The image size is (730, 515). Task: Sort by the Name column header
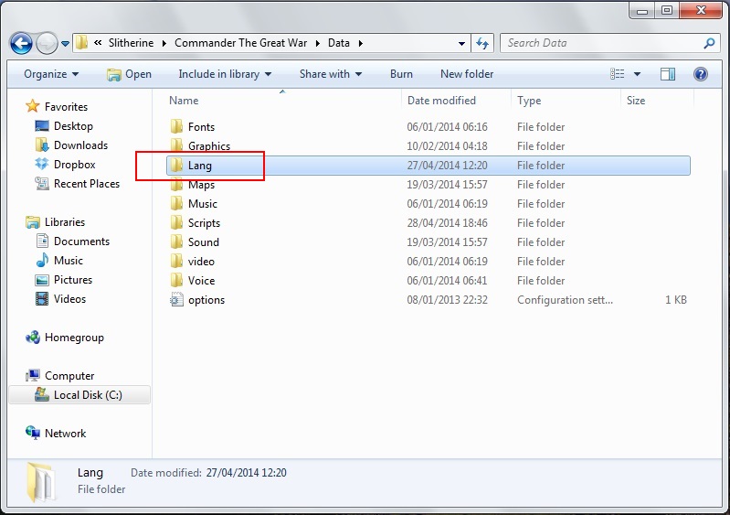pyautogui.click(x=184, y=101)
